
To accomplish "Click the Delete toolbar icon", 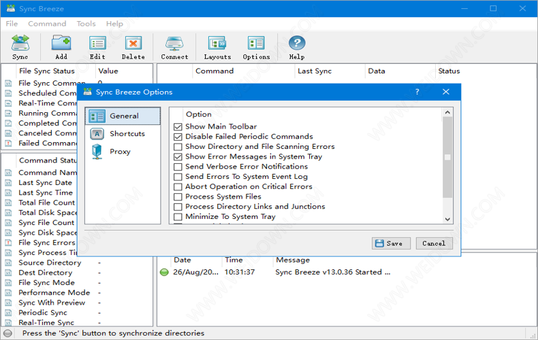I will point(133,48).
